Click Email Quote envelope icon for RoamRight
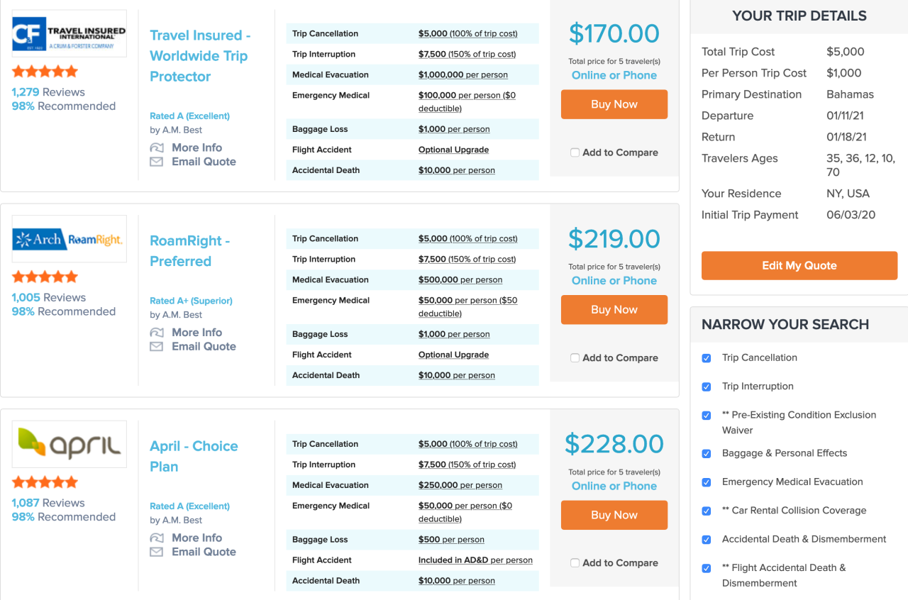 click(x=157, y=346)
